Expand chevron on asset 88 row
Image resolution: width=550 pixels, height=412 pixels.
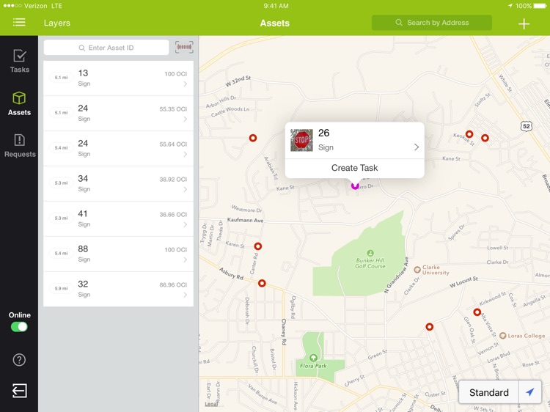click(x=186, y=260)
